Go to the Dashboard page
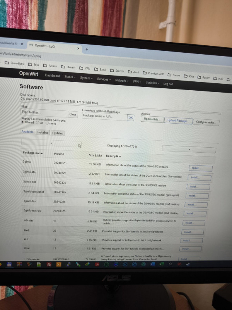This screenshot has width=232, height=310. pyautogui.click(x=52, y=76)
